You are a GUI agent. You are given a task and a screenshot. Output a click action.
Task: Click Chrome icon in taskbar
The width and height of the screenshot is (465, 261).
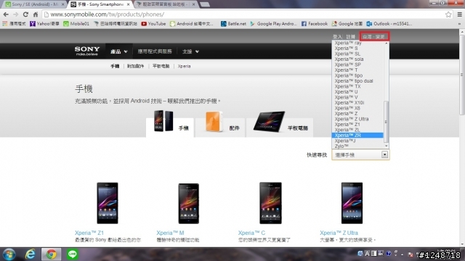tap(51, 254)
